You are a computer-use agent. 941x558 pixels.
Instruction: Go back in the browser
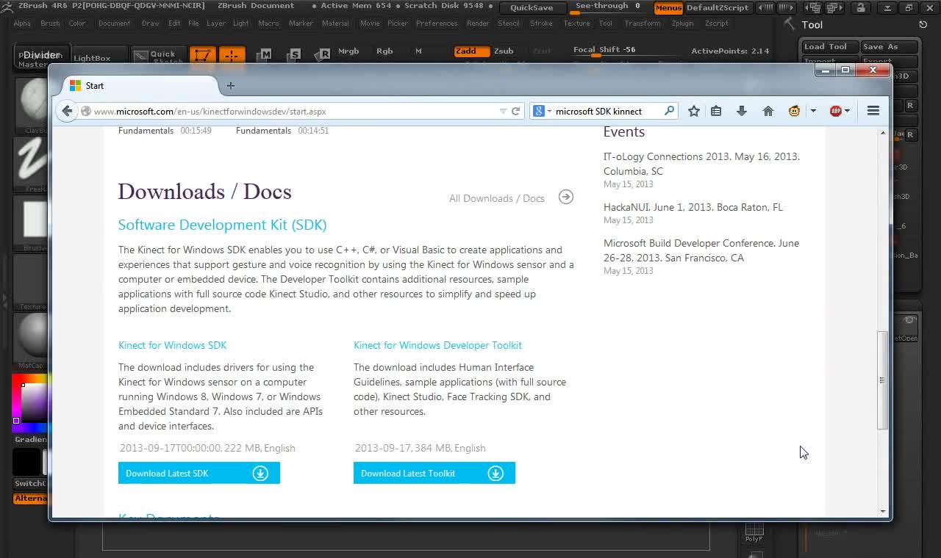point(67,111)
